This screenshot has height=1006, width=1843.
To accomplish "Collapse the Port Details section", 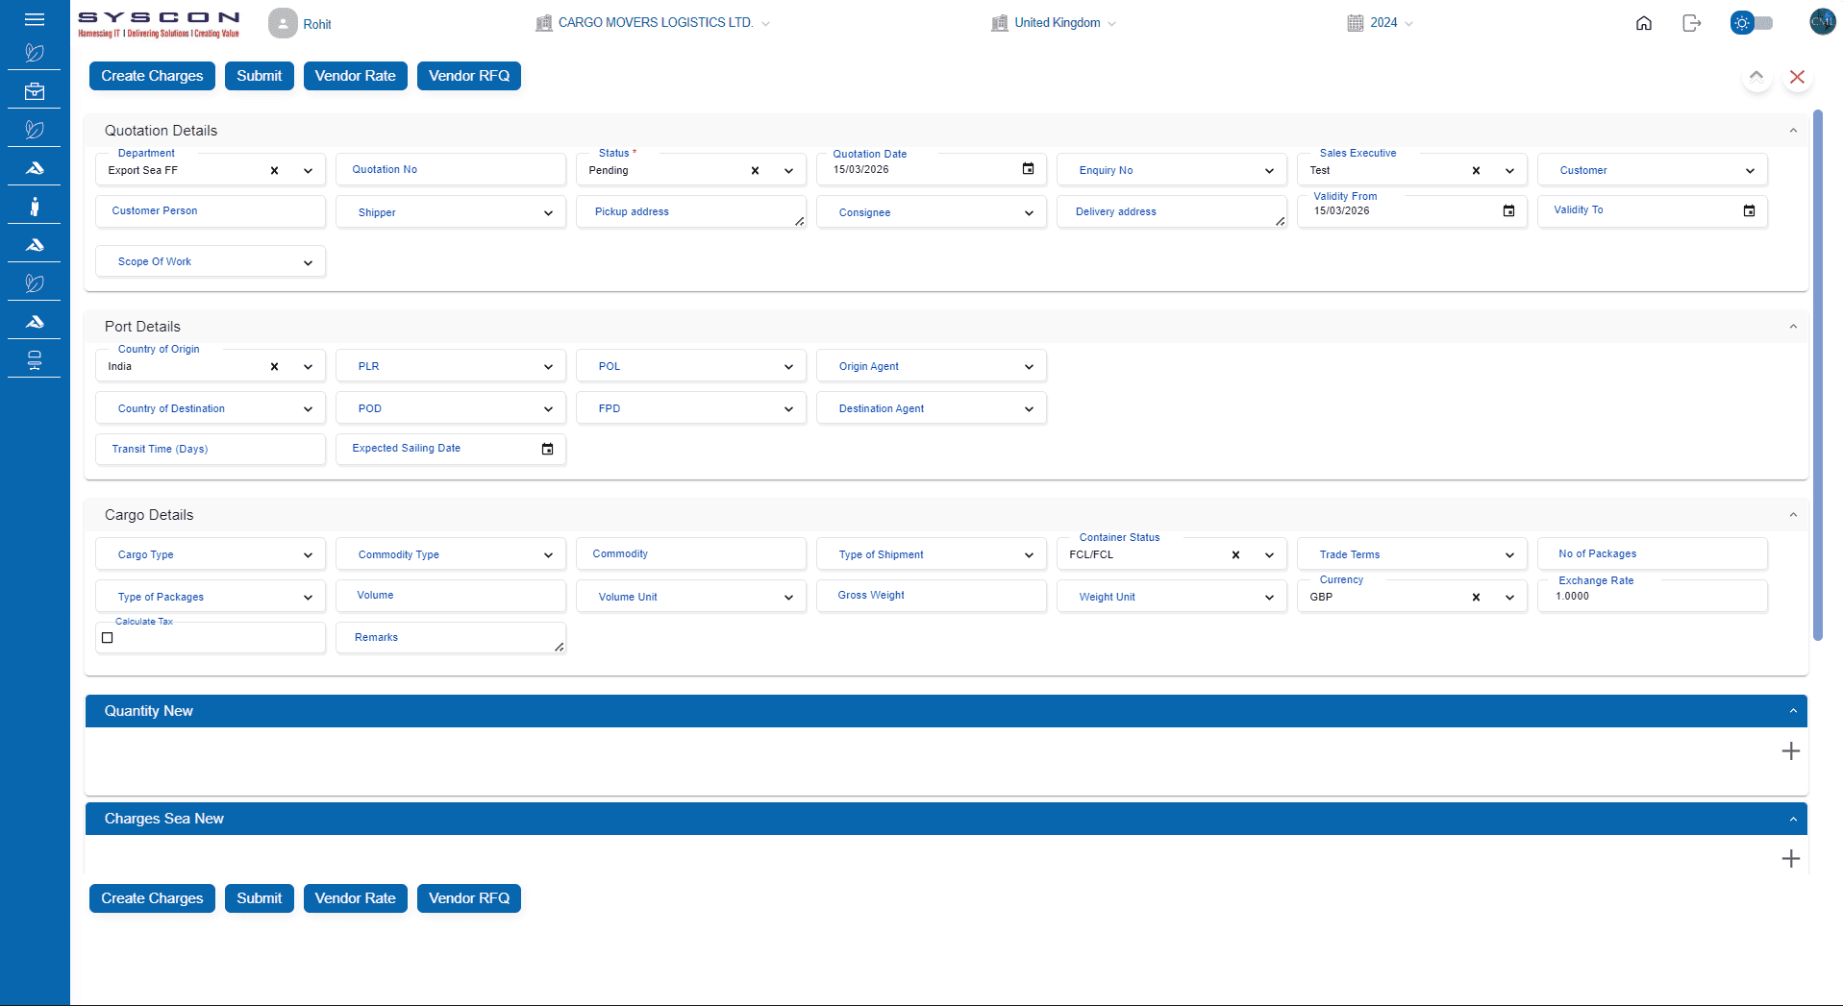I will pos(1792,326).
